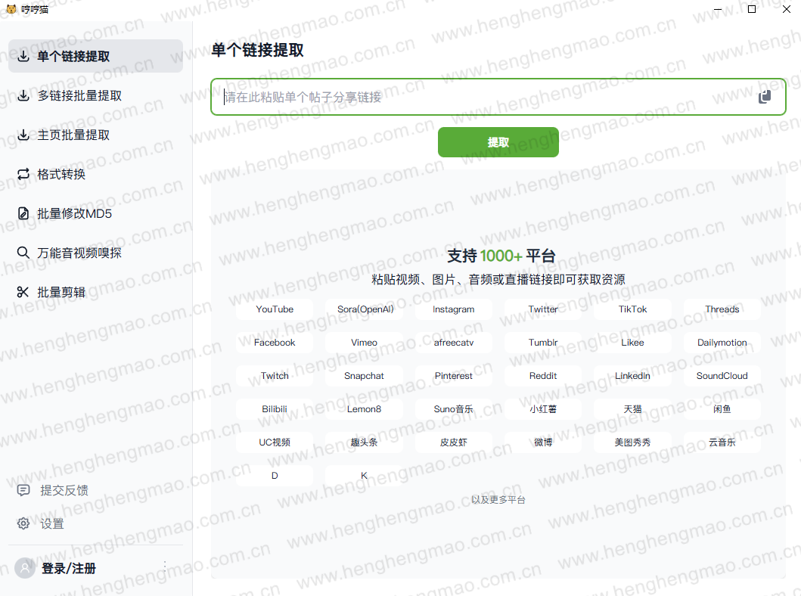Select the YouTube platform tag

click(x=275, y=309)
